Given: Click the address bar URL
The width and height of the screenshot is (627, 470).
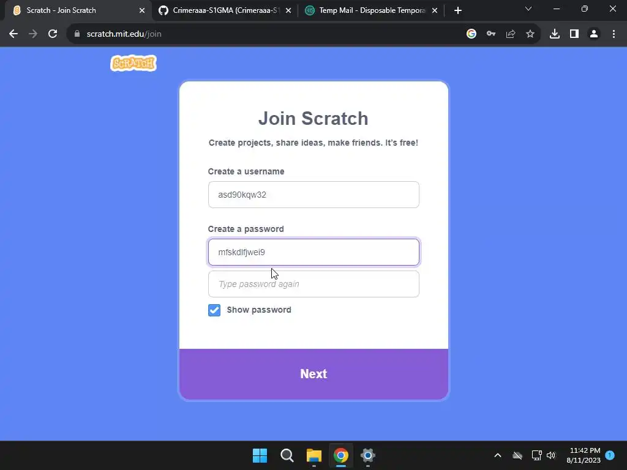Looking at the screenshot, I should coord(124,34).
